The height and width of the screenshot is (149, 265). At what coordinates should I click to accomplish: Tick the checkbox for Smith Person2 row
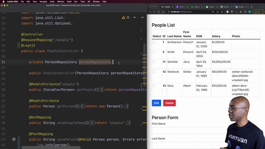click(154, 52)
